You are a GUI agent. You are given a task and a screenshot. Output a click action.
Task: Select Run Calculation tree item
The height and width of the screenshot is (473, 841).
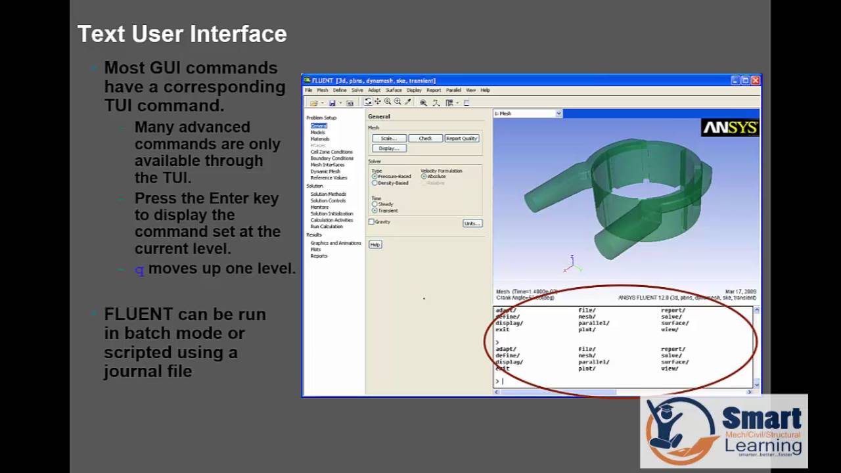point(327,227)
